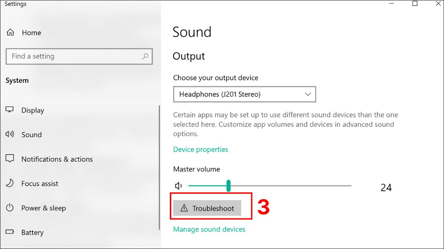
Task: Open the Display settings page
Action: click(33, 110)
